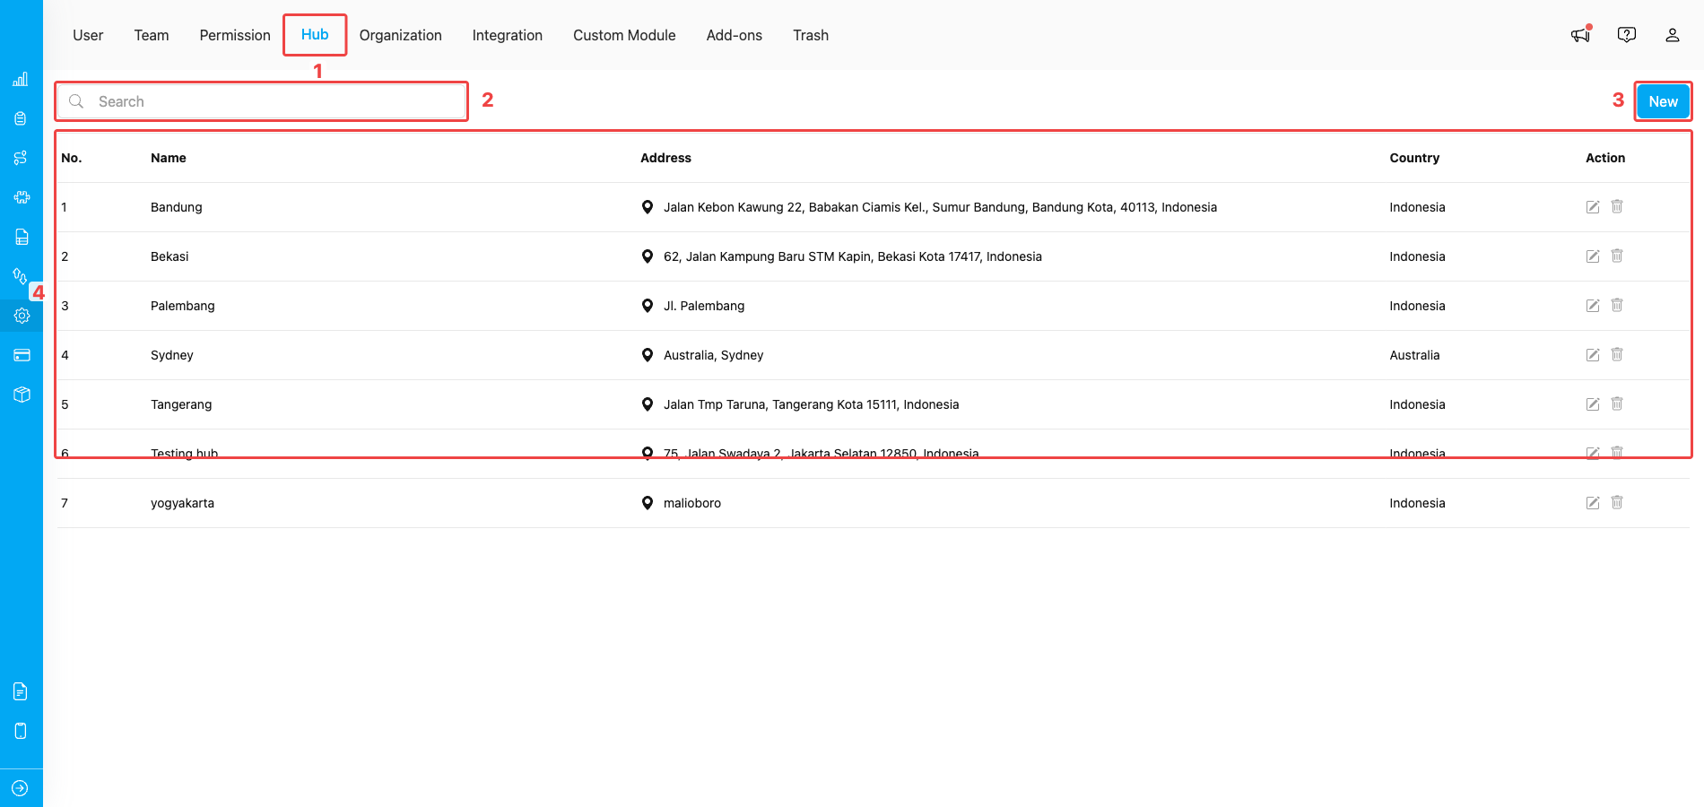Open the settings gear sidebar icon
Viewport: 1704px width, 807px height.
(22, 316)
